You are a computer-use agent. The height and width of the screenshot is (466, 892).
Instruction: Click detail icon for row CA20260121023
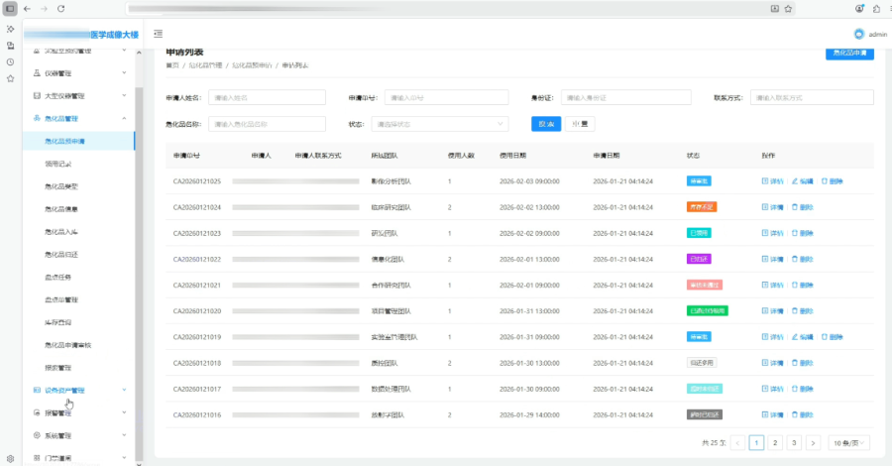point(765,233)
